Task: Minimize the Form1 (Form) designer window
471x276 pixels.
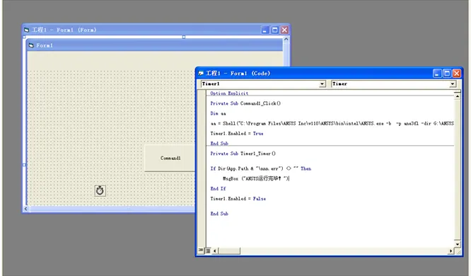Action: coord(264,30)
